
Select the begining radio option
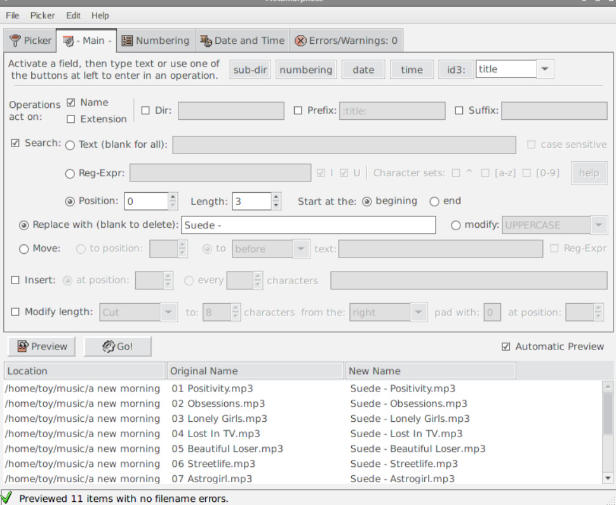[x=367, y=201]
